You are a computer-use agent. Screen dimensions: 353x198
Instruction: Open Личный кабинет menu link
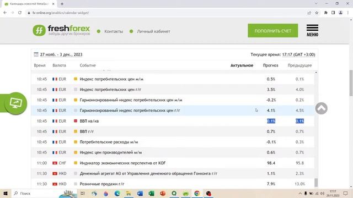click(x=153, y=31)
